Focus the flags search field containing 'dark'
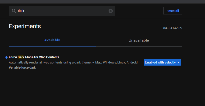 pos(62,11)
